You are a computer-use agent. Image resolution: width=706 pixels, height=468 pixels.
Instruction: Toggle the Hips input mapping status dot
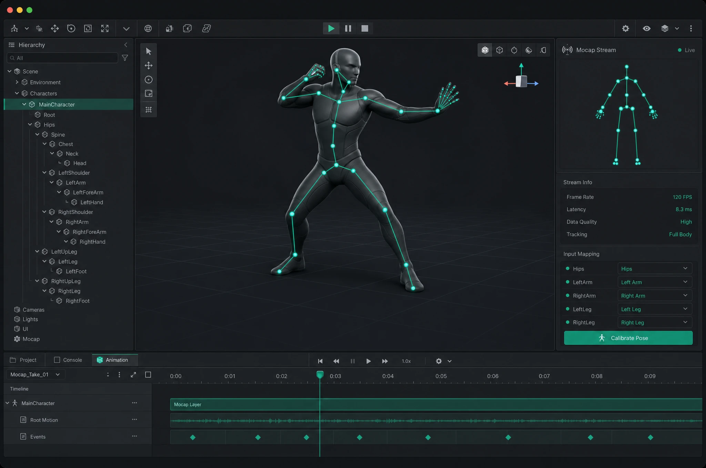567,268
